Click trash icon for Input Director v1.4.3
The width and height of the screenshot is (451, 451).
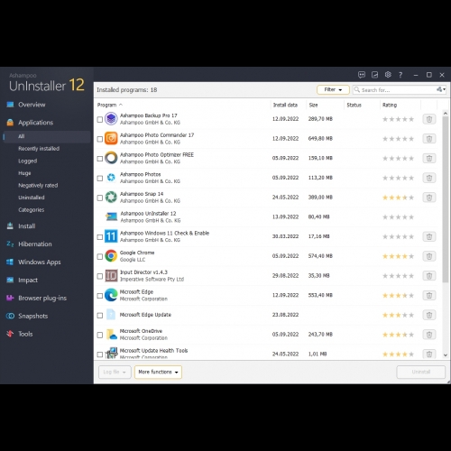point(429,276)
